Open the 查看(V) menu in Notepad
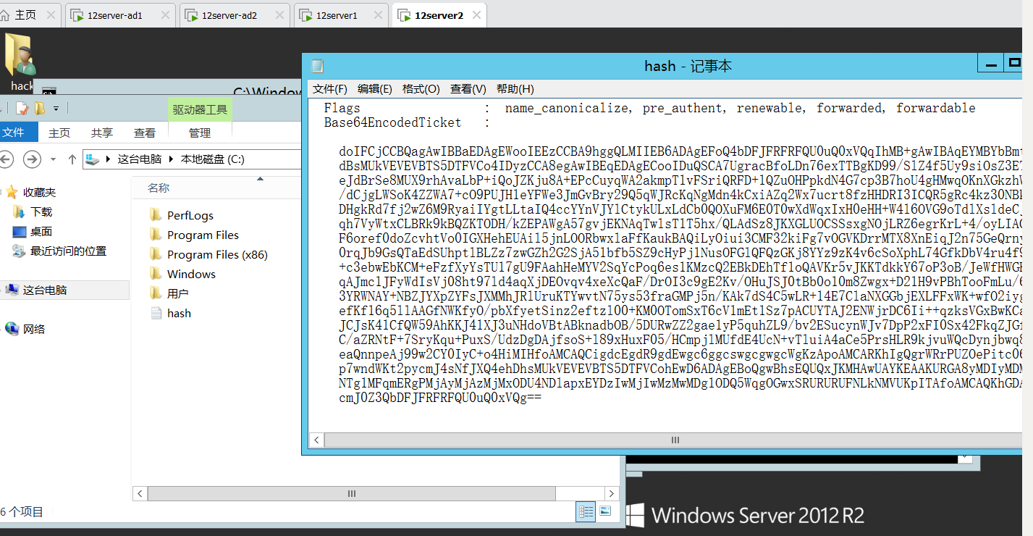Viewport: 1033px width, 536px height. 468,88
